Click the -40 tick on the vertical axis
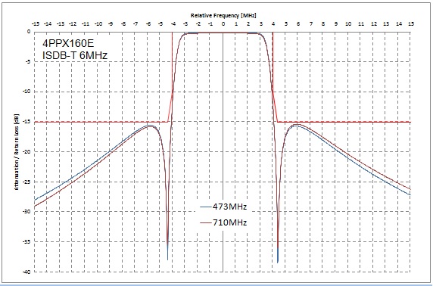Viewport: 433px width, 286px height. (x=27, y=272)
